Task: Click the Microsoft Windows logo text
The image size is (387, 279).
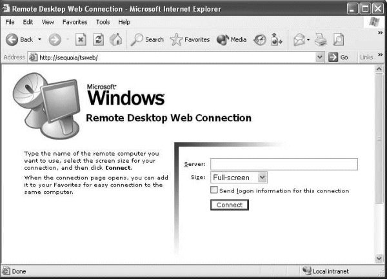Action: point(126,95)
